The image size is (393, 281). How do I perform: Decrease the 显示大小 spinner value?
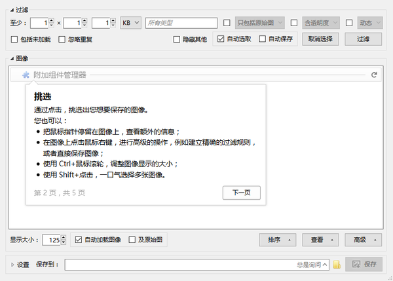64,242
